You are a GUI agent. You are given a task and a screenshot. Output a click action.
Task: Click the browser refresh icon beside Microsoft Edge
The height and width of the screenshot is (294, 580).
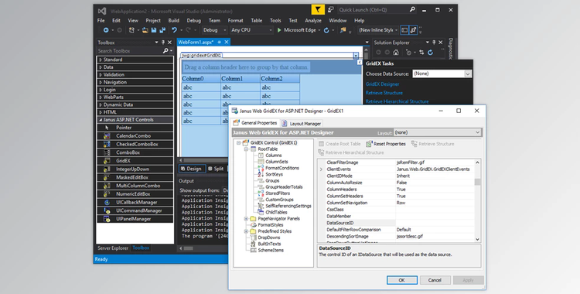326,30
